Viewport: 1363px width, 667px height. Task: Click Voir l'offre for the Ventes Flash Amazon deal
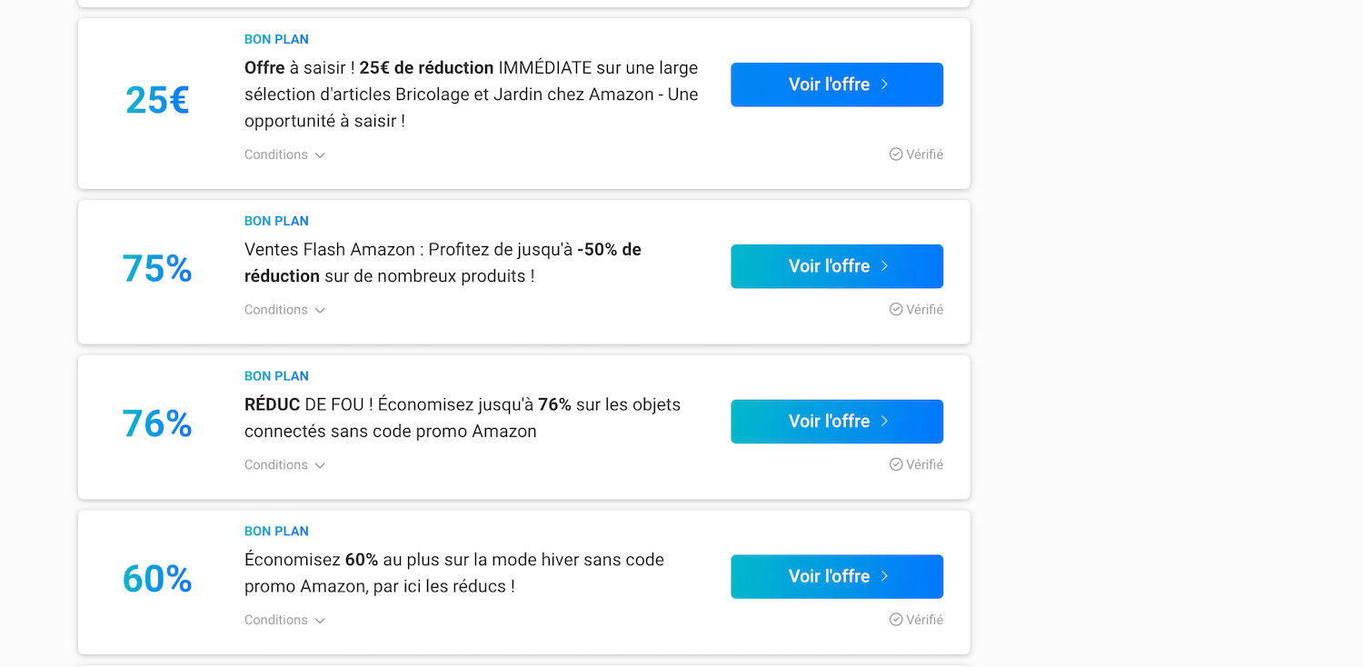pos(836,266)
